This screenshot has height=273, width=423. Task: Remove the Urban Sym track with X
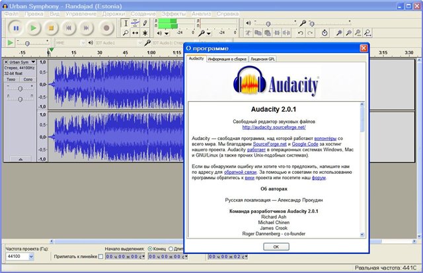pos(7,61)
